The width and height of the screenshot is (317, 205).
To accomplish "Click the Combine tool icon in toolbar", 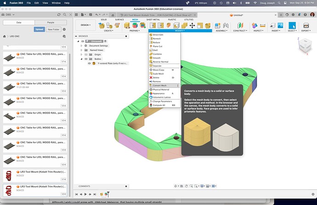I will coord(184,25).
